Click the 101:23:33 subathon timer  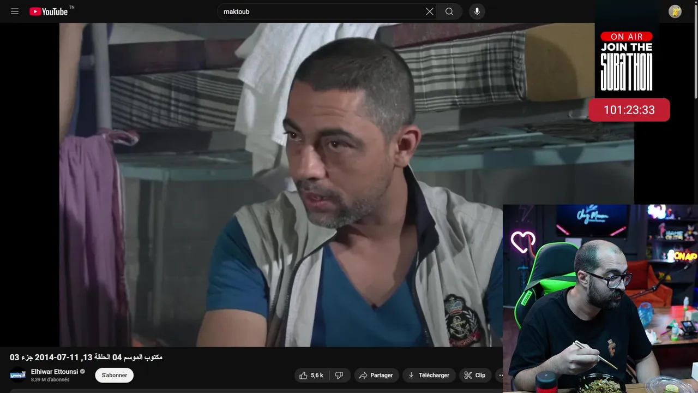pos(629,110)
